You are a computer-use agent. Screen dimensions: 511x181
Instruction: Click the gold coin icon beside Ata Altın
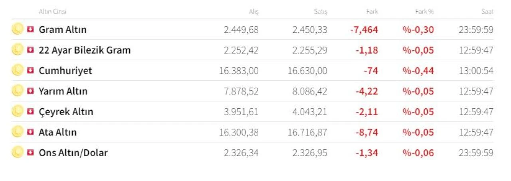(17, 132)
